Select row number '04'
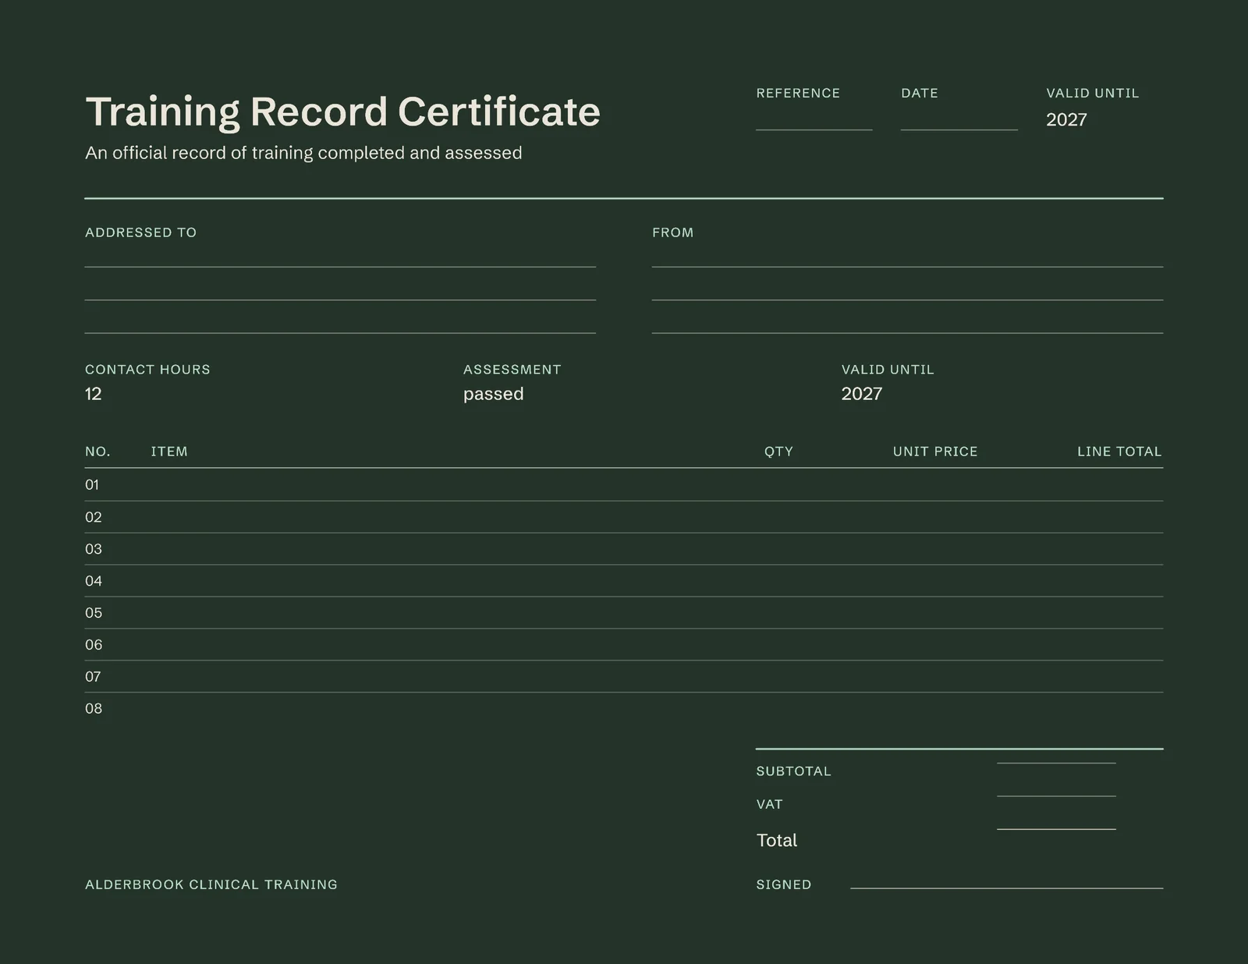Screen dimensions: 1248x964 [94, 581]
